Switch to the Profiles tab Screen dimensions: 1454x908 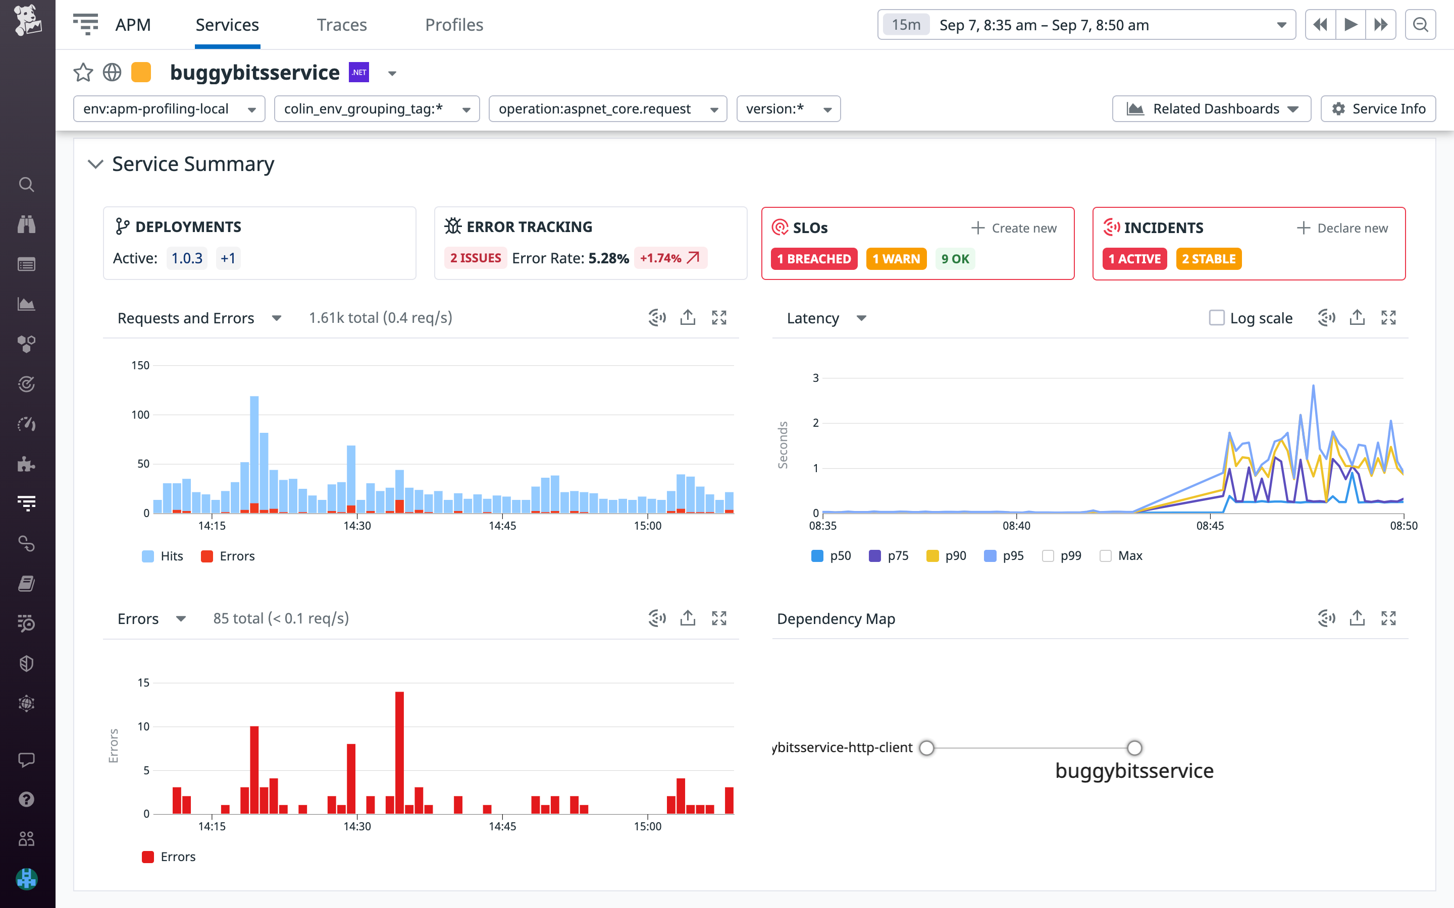(x=454, y=25)
